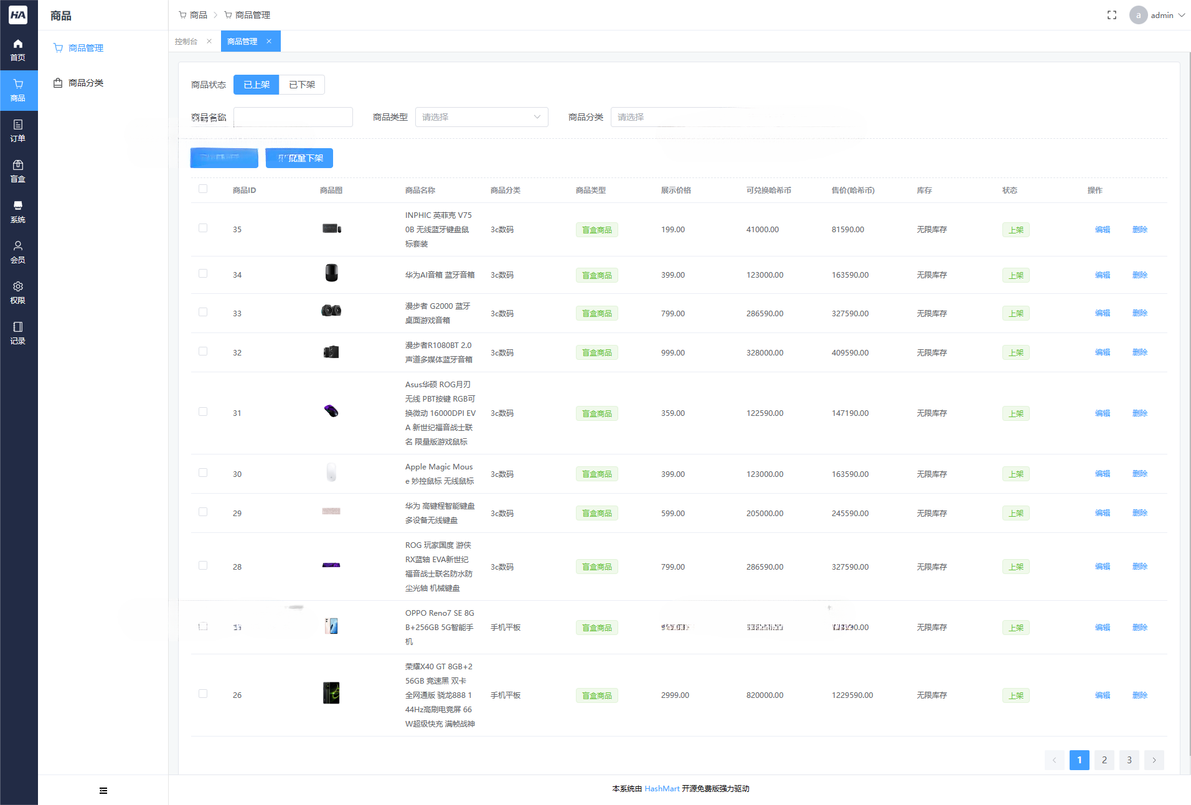
Task: Go to previous page arrow
Action: [1055, 760]
